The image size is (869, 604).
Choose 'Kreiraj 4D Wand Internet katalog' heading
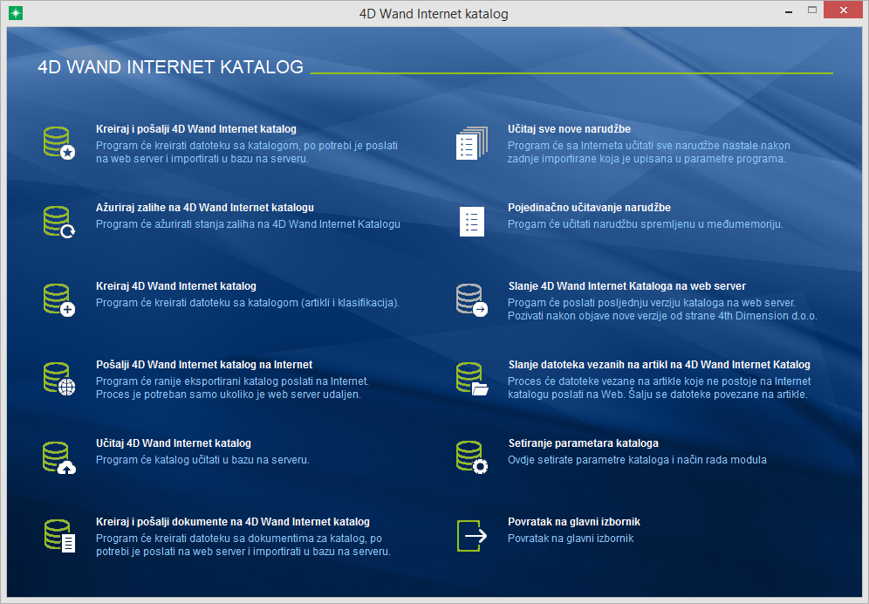tap(176, 286)
